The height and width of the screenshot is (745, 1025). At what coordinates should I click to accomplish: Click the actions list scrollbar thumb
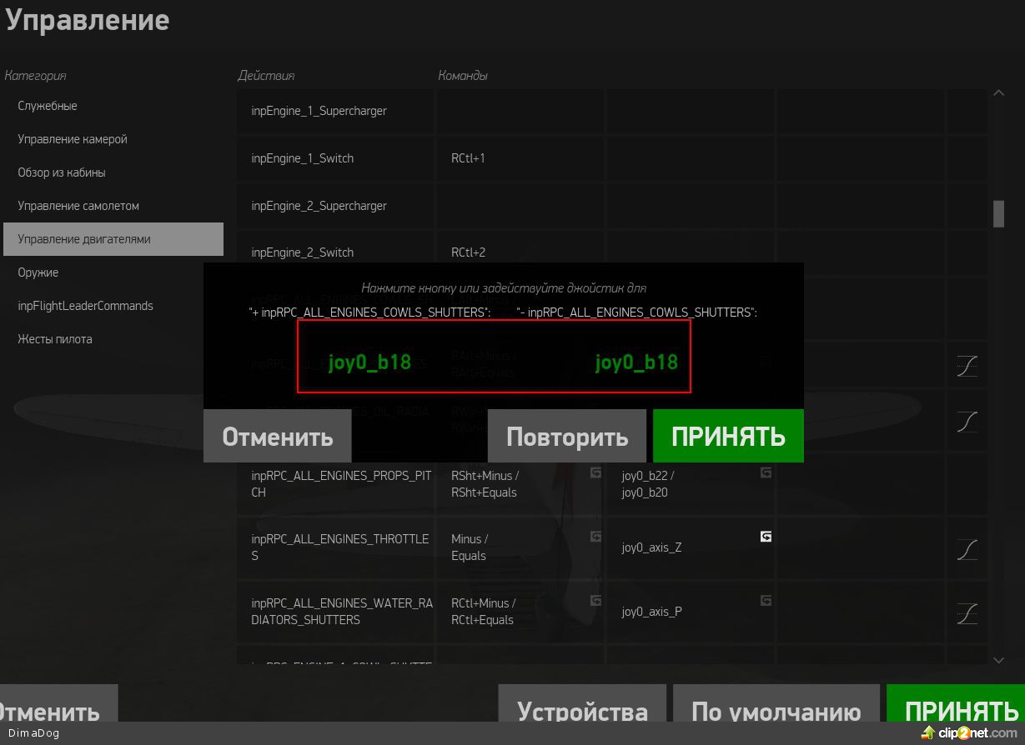coord(998,213)
